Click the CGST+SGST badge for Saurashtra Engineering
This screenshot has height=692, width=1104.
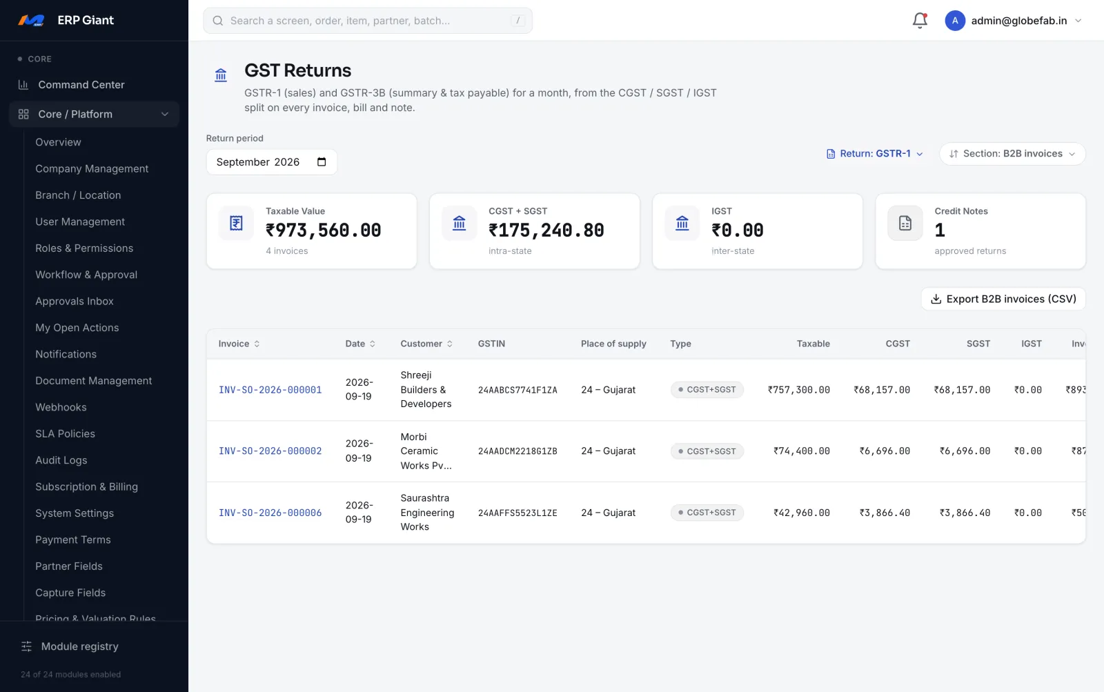(x=707, y=513)
